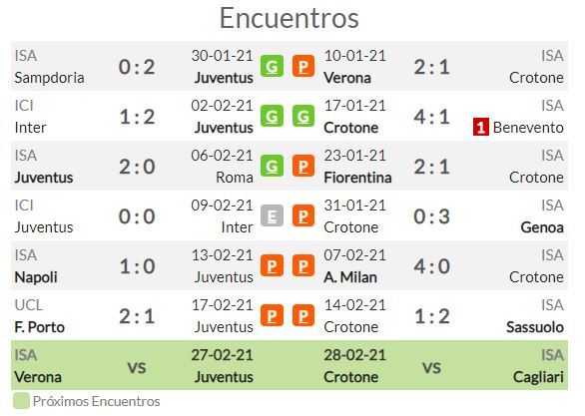Click the orange P badge beside Verona 10-01-21
The height and width of the screenshot is (416, 585).
302,67
